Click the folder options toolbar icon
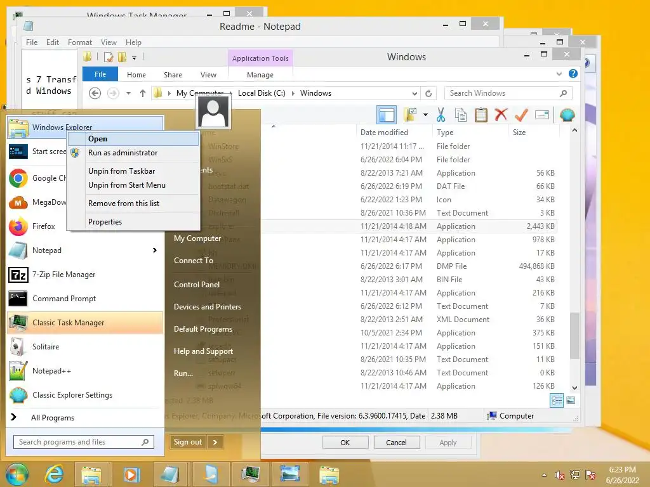 [x=411, y=115]
